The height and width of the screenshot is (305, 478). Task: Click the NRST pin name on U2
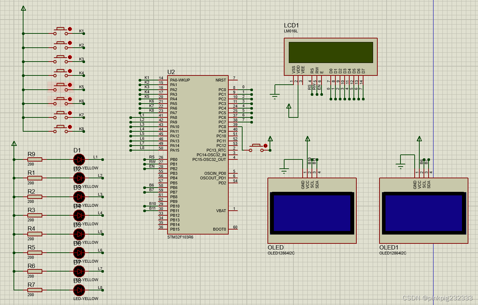pyautogui.click(x=221, y=80)
